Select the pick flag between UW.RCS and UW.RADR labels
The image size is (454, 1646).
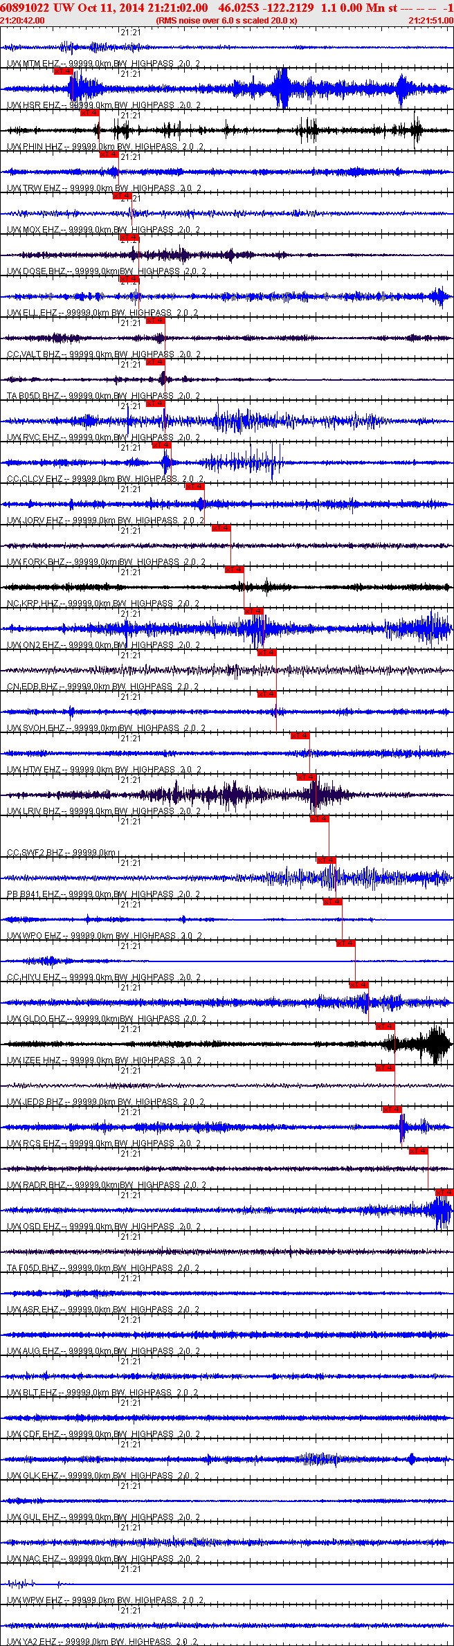click(x=419, y=1151)
